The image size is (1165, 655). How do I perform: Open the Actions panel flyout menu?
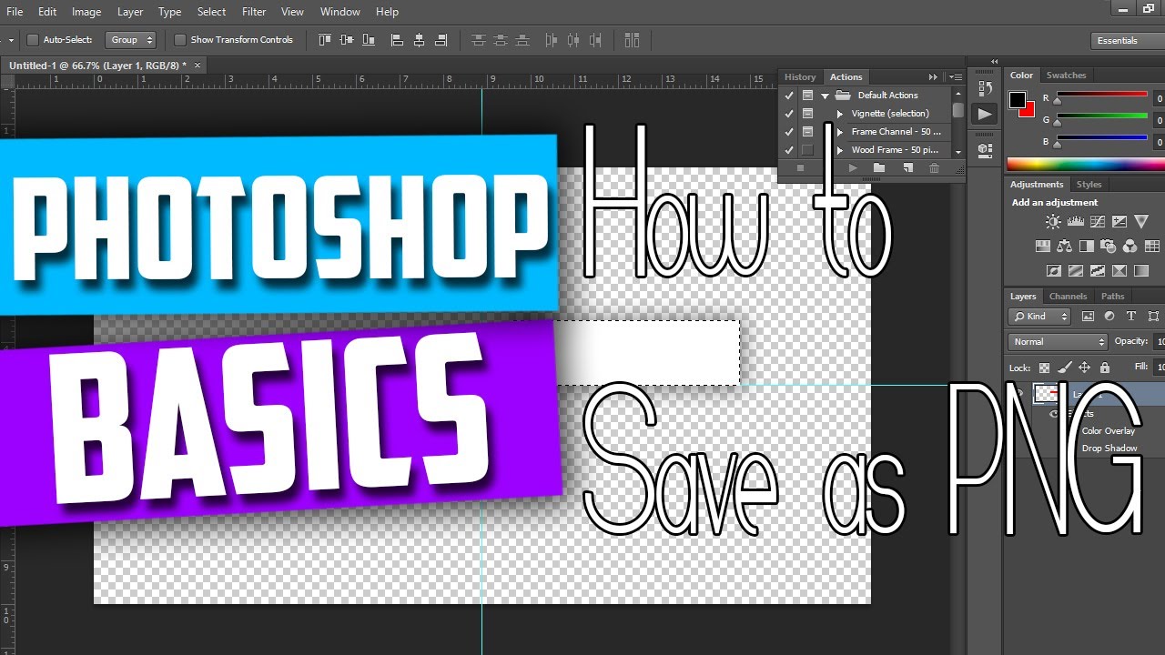tap(955, 77)
